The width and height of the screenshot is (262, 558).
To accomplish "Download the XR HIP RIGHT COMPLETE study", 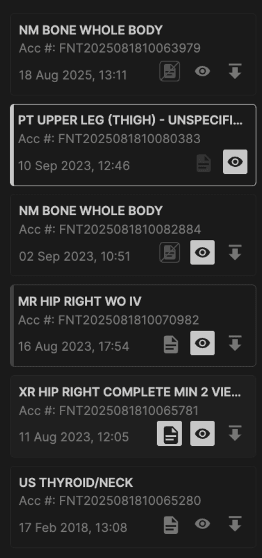I will (x=234, y=433).
